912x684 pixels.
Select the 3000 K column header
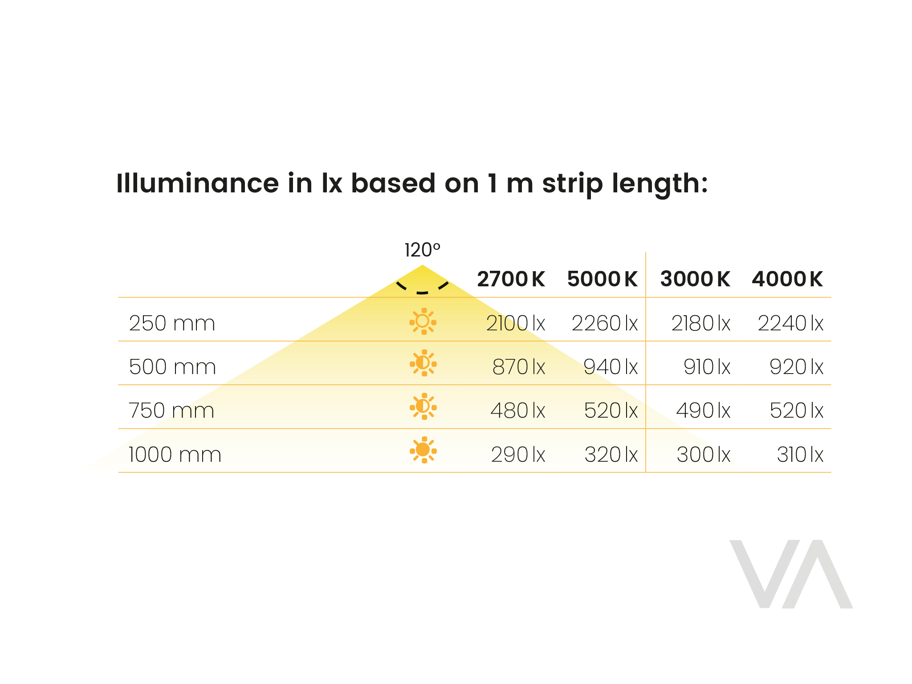click(x=695, y=279)
